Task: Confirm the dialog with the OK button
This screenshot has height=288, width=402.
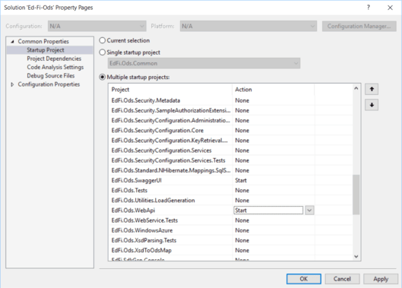Action: (303, 279)
